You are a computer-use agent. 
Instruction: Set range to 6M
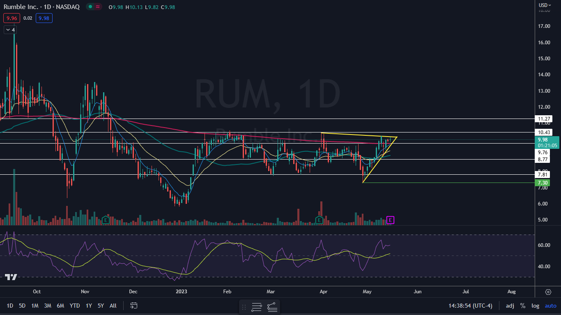60,306
